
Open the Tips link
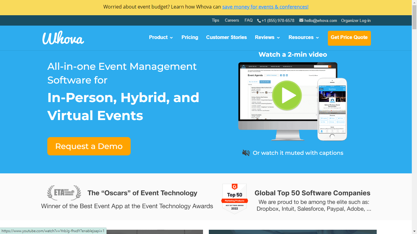(x=216, y=20)
